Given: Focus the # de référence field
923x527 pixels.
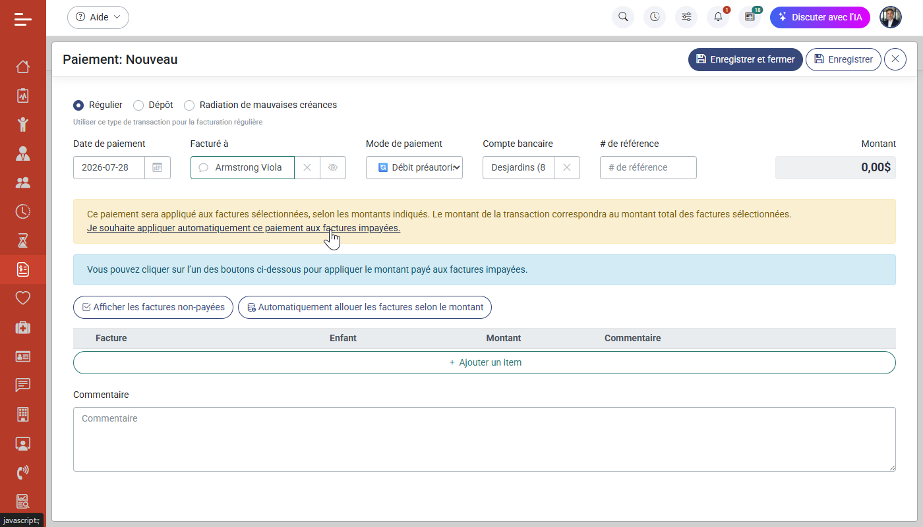Looking at the screenshot, I should (648, 167).
